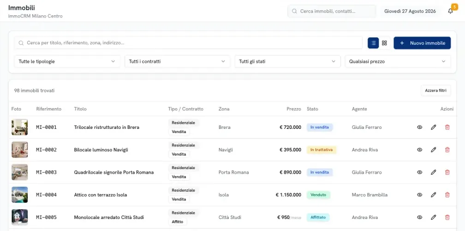The width and height of the screenshot is (465, 231).
Task: Delete the Quadrilocale signorile Porta Romana listing
Action: [x=447, y=172]
